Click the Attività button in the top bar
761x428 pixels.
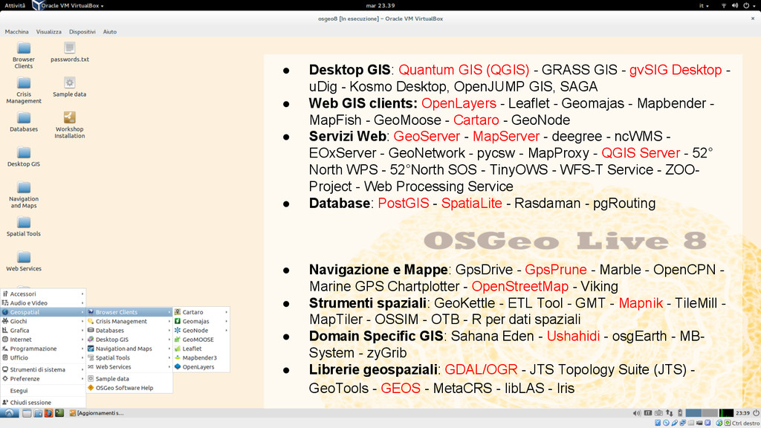click(15, 5)
